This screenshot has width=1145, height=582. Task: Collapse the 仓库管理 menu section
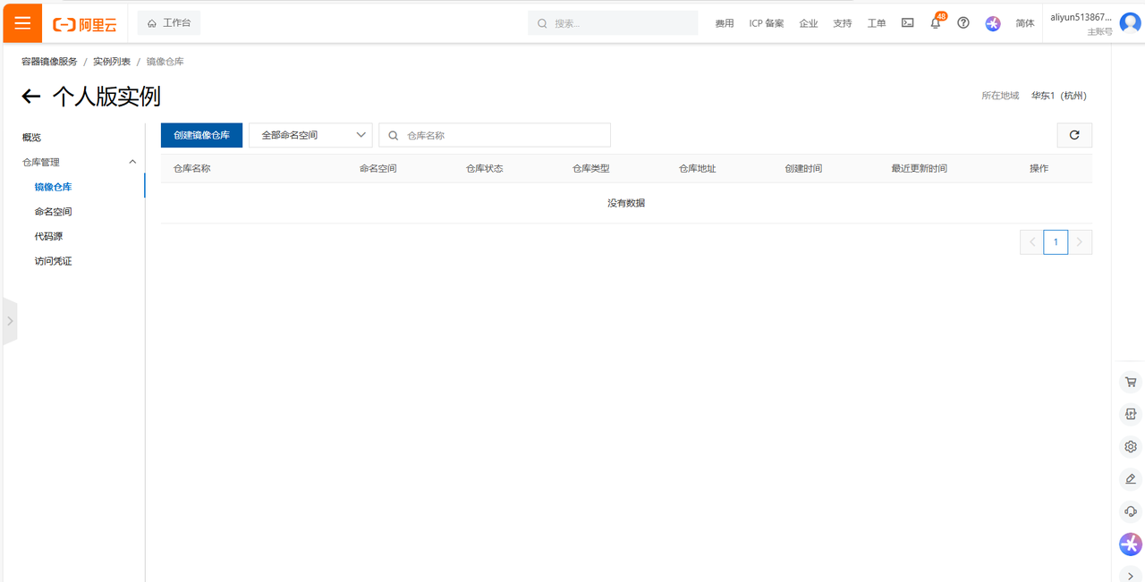point(132,162)
